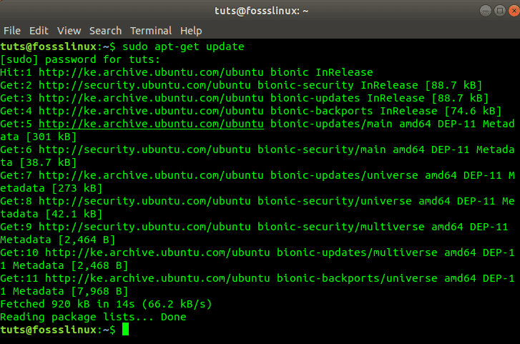This screenshot has width=520, height=344.
Task: Click the 'Metadata [2,464 B]' text
Action: [x=58, y=240]
